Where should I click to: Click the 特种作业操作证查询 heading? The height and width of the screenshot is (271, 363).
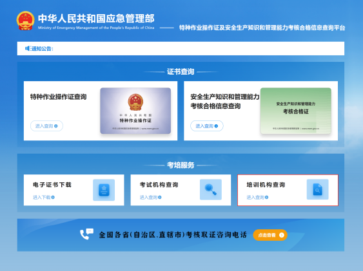coord(58,97)
